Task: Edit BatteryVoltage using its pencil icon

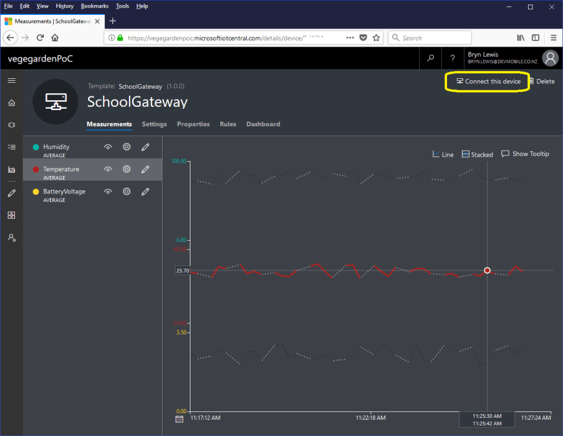Action: tap(145, 191)
